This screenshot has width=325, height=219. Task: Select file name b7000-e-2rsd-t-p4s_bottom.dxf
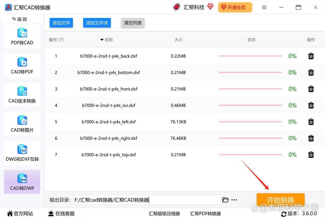click(109, 72)
